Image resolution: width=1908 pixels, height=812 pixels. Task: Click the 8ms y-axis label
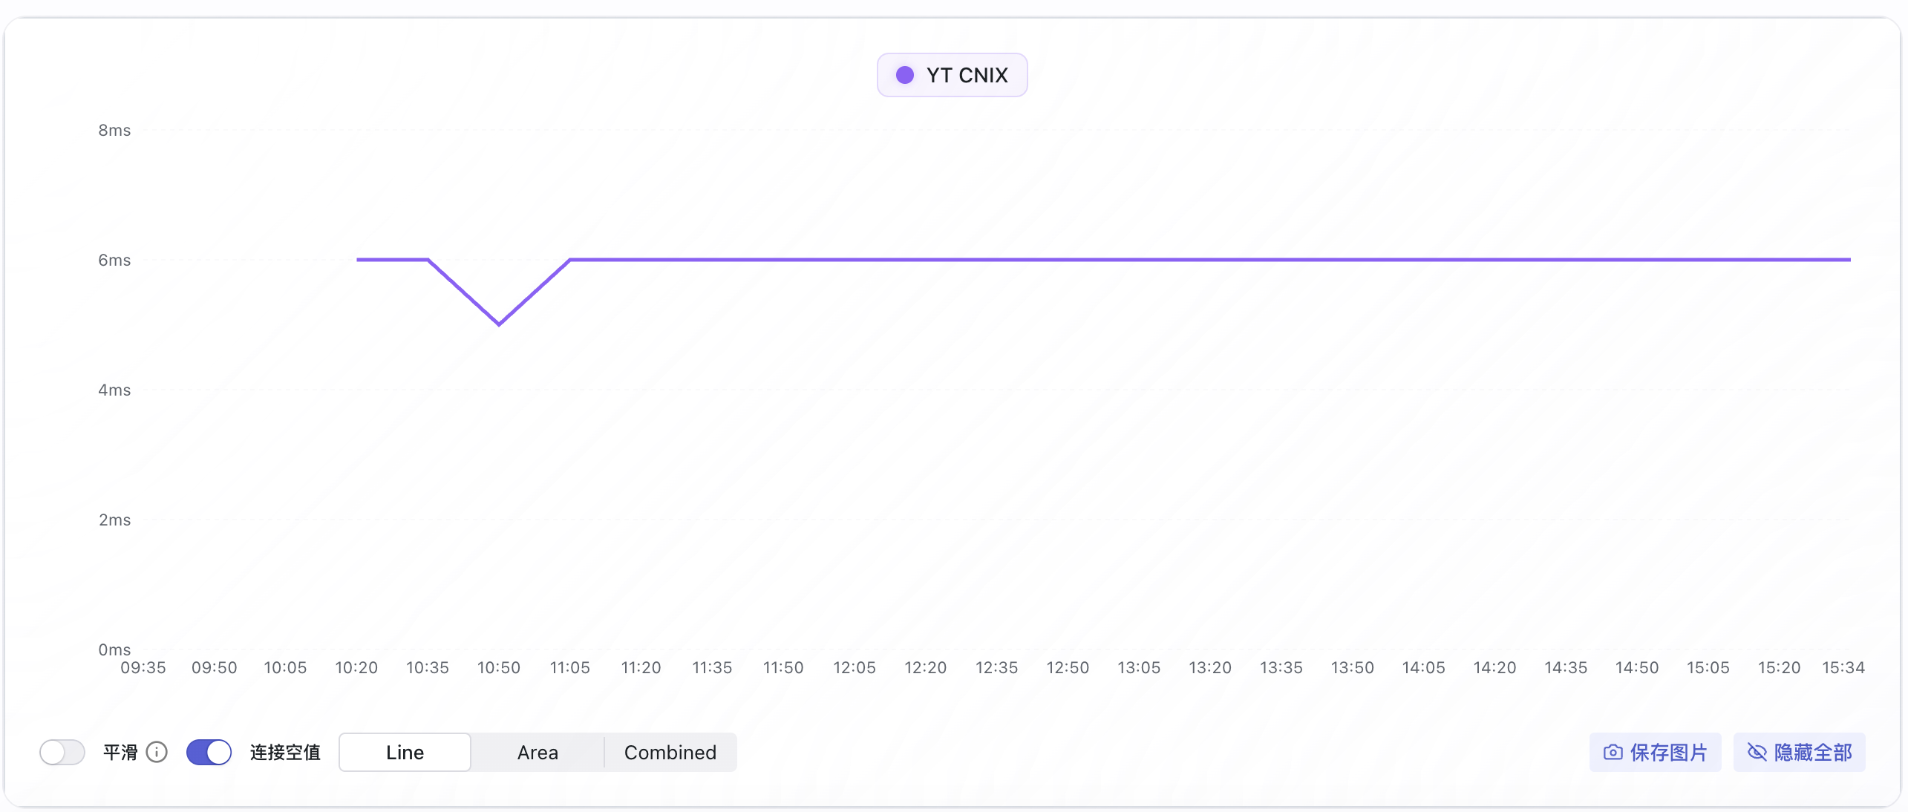coord(114,130)
